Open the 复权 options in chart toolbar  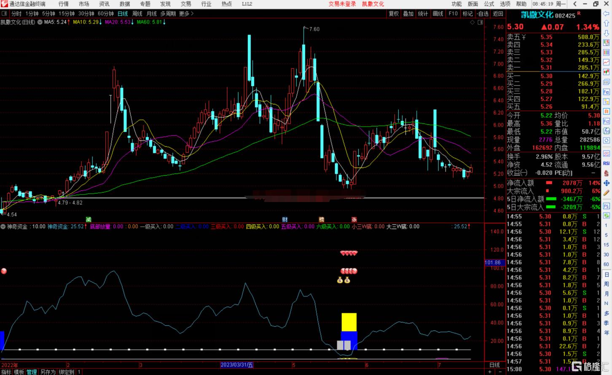point(394,14)
